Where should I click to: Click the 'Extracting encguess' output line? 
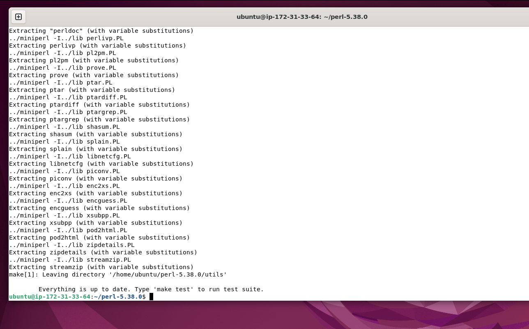99,208
